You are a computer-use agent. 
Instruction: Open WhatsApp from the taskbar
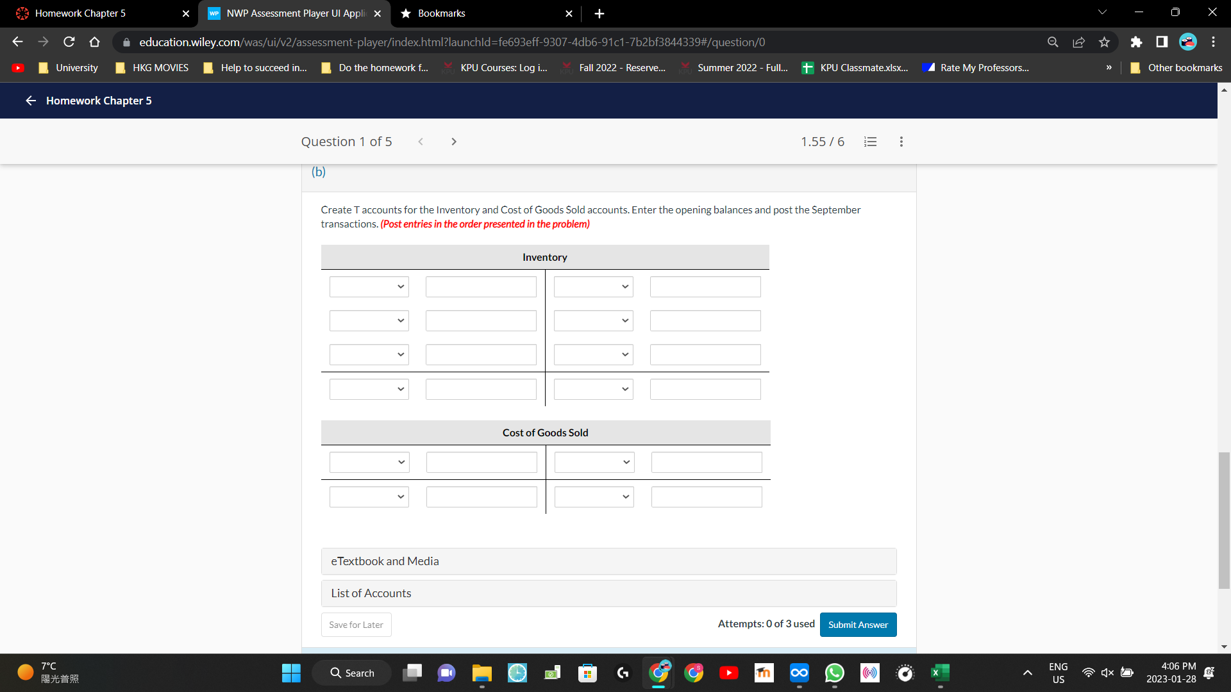tap(834, 673)
